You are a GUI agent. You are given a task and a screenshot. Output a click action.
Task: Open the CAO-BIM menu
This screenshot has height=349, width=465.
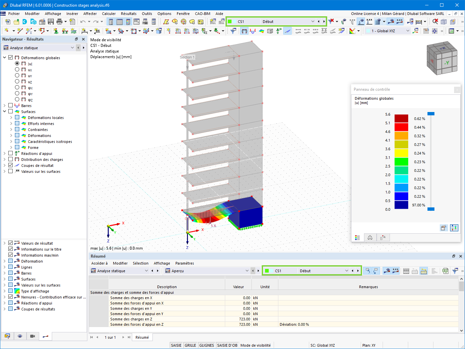pos(203,14)
